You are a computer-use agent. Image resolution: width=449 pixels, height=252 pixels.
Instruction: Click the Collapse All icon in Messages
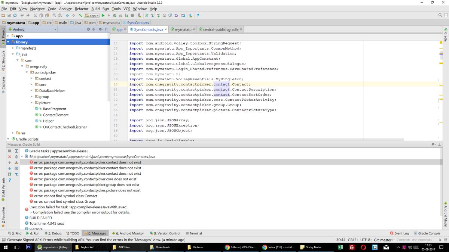tap(16, 157)
